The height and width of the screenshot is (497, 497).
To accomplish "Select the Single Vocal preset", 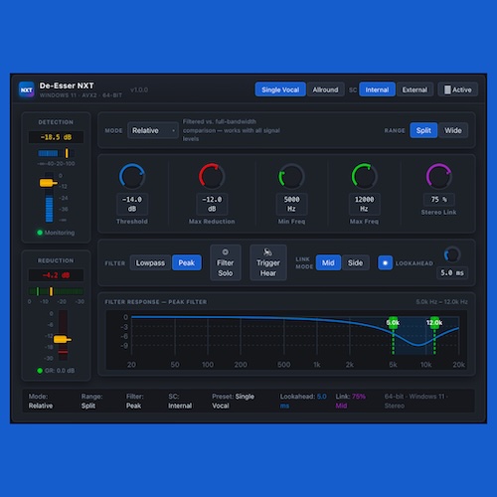I will (280, 89).
